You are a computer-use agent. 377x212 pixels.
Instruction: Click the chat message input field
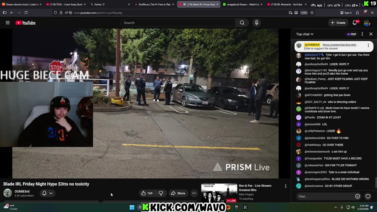click(x=324, y=196)
